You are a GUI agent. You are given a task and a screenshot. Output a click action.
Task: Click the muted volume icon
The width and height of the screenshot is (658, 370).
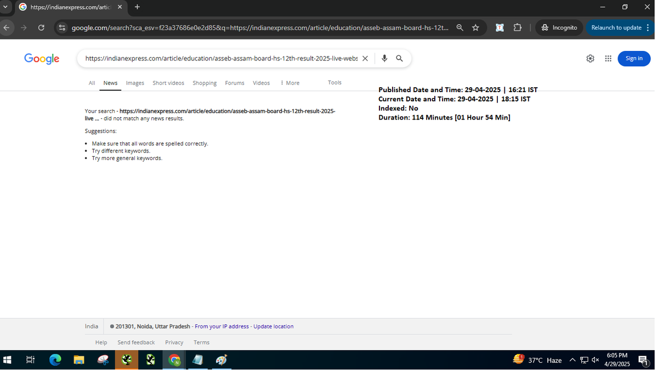coord(595,360)
